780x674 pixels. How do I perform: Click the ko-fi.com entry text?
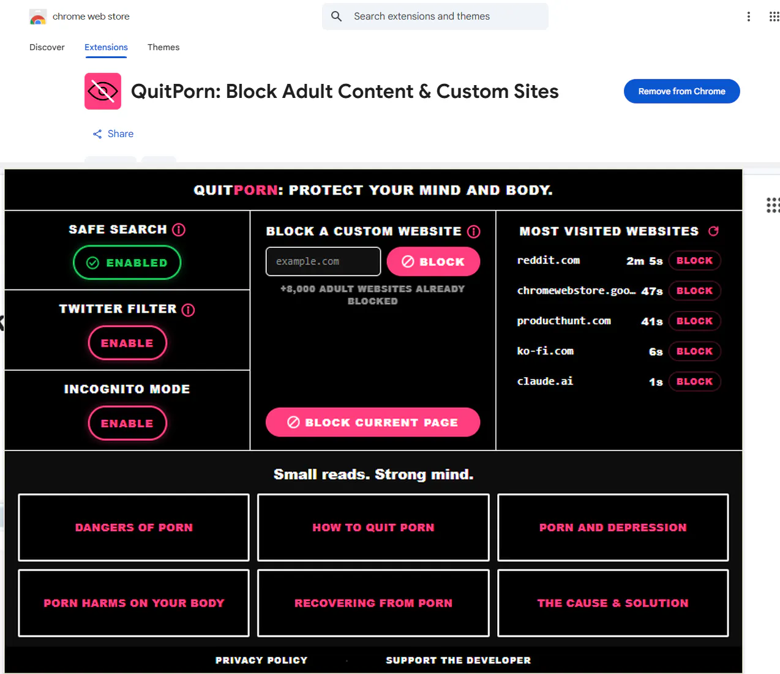546,351
